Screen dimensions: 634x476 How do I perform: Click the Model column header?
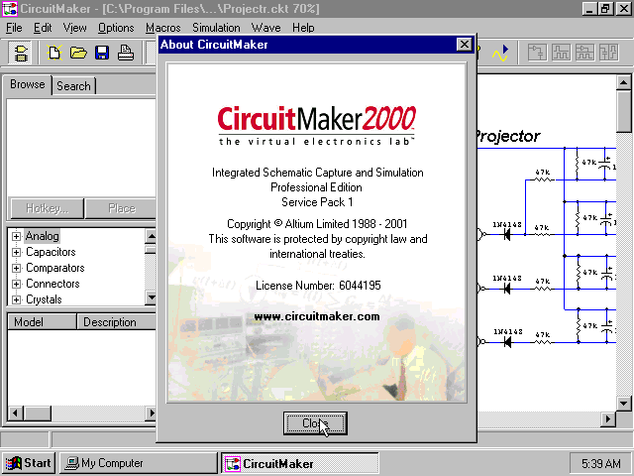(x=42, y=322)
